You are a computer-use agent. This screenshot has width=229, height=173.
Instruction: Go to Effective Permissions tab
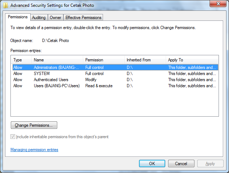click(x=84, y=17)
